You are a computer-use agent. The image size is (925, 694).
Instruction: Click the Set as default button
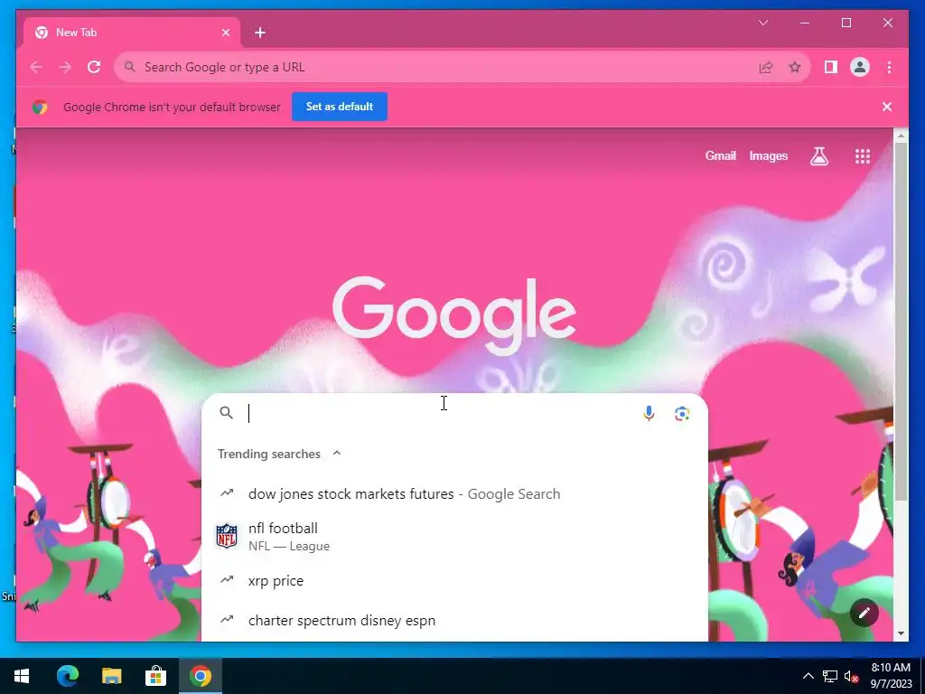point(340,107)
